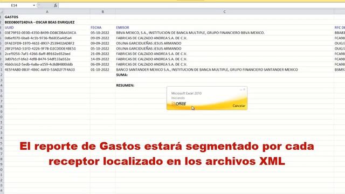Select cell BEEO800724DVA - OSCAR BEAS ENRIQUEZ
Screen dimensions: 345x194
47,22
